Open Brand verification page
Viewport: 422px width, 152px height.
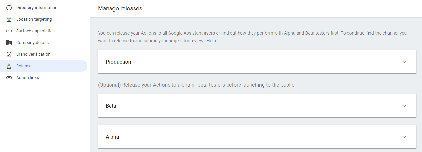coord(33,54)
